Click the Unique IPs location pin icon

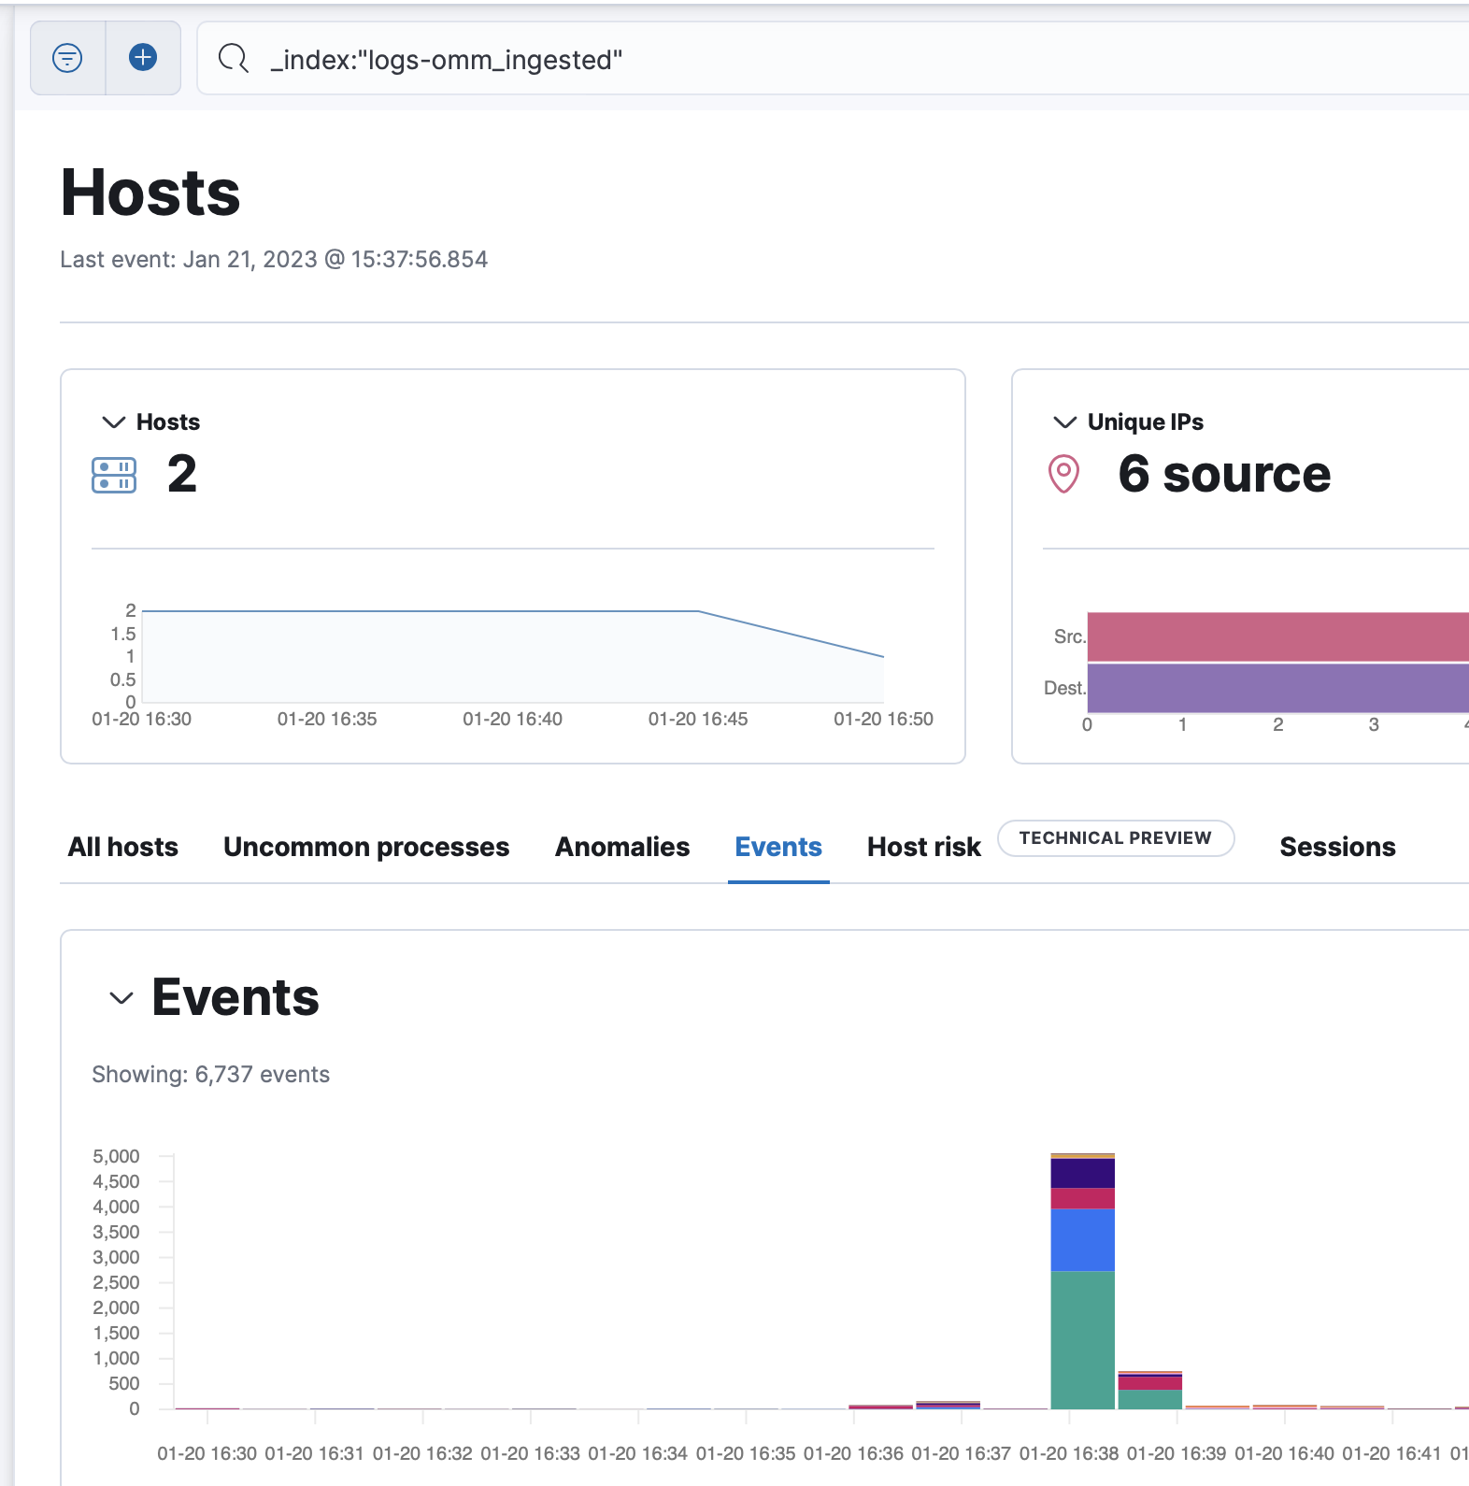pos(1063,474)
